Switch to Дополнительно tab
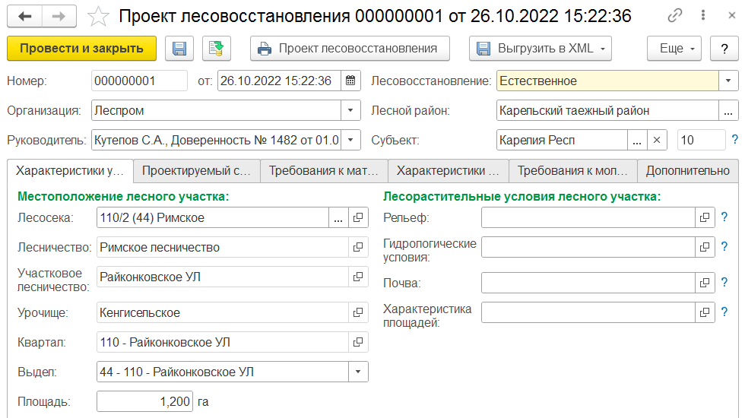745x418 pixels. point(688,171)
